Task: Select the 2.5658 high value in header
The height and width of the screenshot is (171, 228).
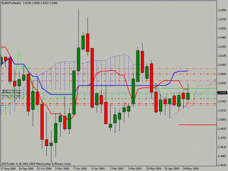Action: coord(36,3)
